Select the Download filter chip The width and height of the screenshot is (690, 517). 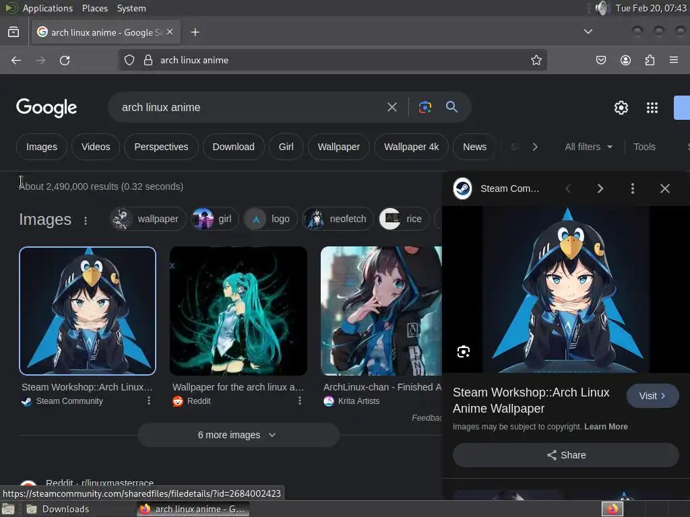coord(234,147)
